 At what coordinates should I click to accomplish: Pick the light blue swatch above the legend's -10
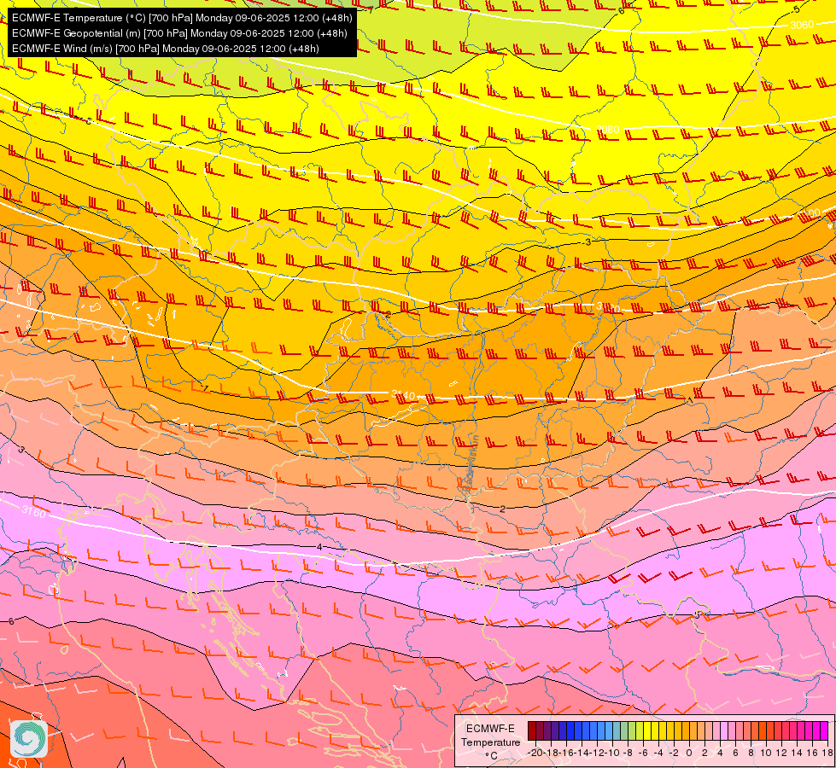tap(609, 730)
